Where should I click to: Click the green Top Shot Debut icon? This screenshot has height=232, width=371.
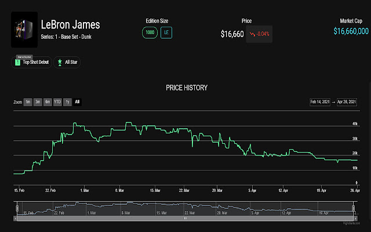(x=17, y=63)
